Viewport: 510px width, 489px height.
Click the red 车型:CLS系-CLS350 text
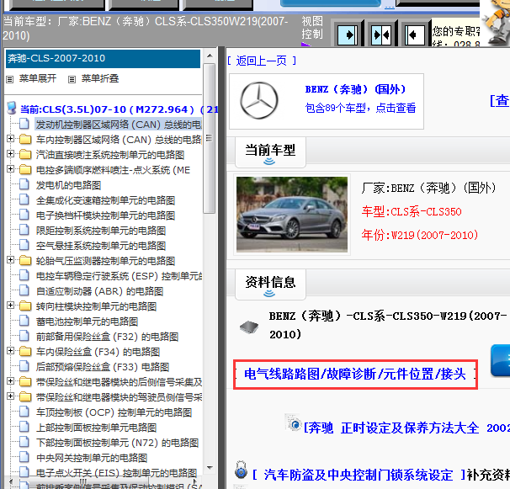(x=412, y=211)
